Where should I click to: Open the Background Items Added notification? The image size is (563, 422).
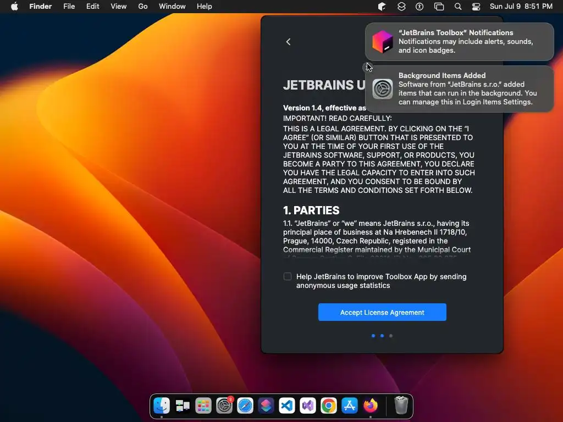[x=459, y=88]
